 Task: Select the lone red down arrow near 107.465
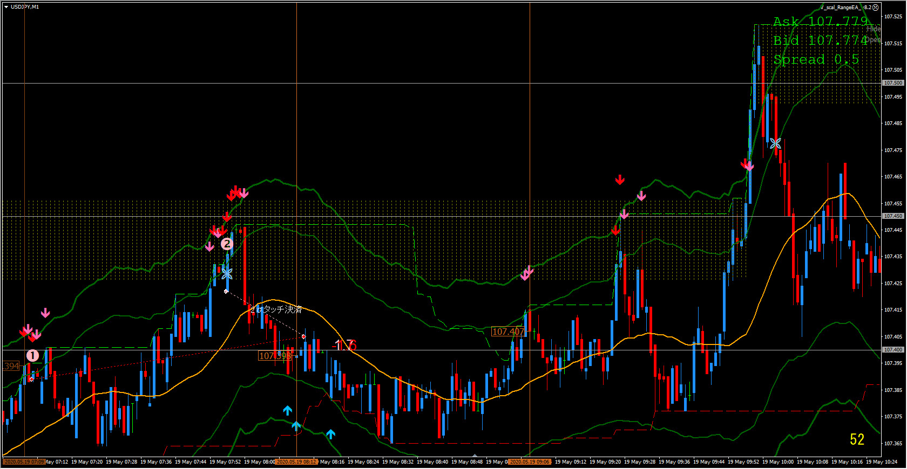[620, 180]
